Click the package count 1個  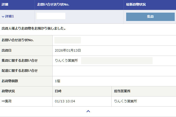click(57, 81)
